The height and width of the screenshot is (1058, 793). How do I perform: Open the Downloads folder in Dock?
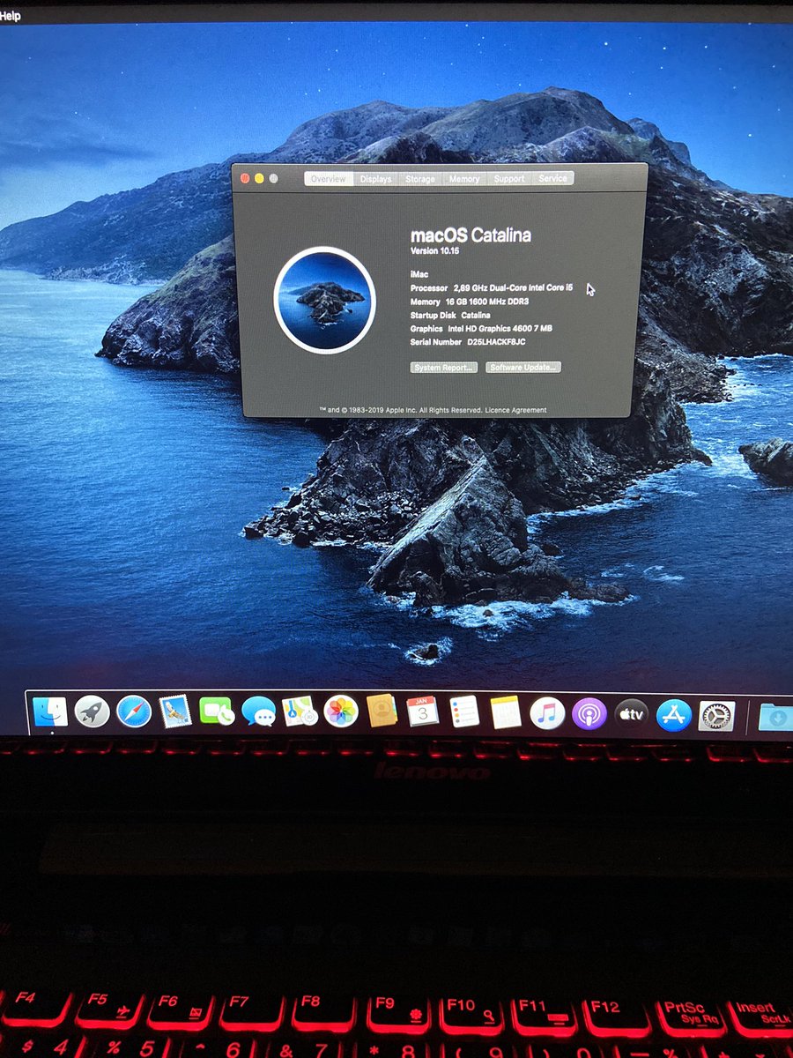point(776,716)
